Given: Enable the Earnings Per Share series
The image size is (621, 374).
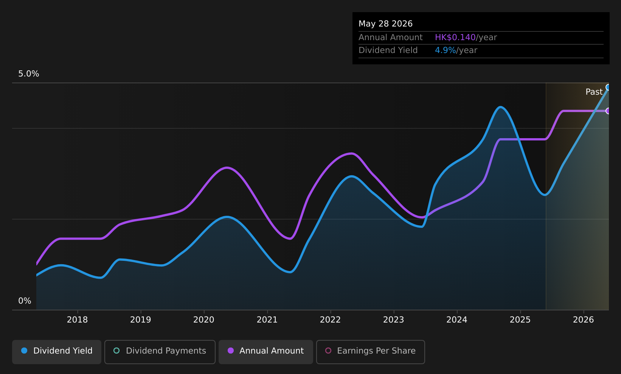Looking at the screenshot, I should [371, 352].
